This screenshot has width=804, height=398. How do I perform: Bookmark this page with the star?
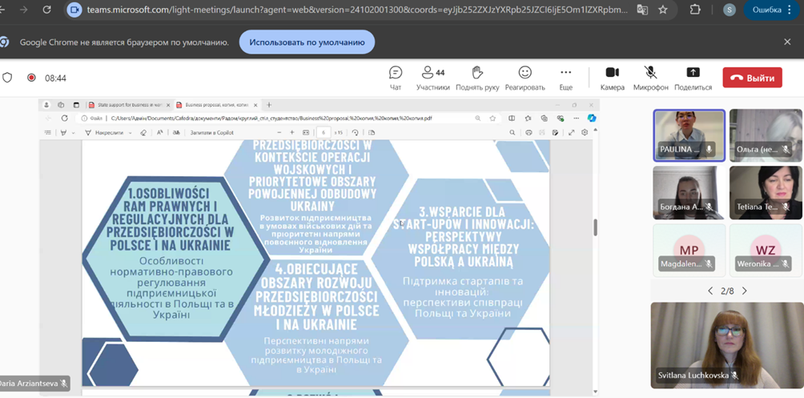pos(663,10)
